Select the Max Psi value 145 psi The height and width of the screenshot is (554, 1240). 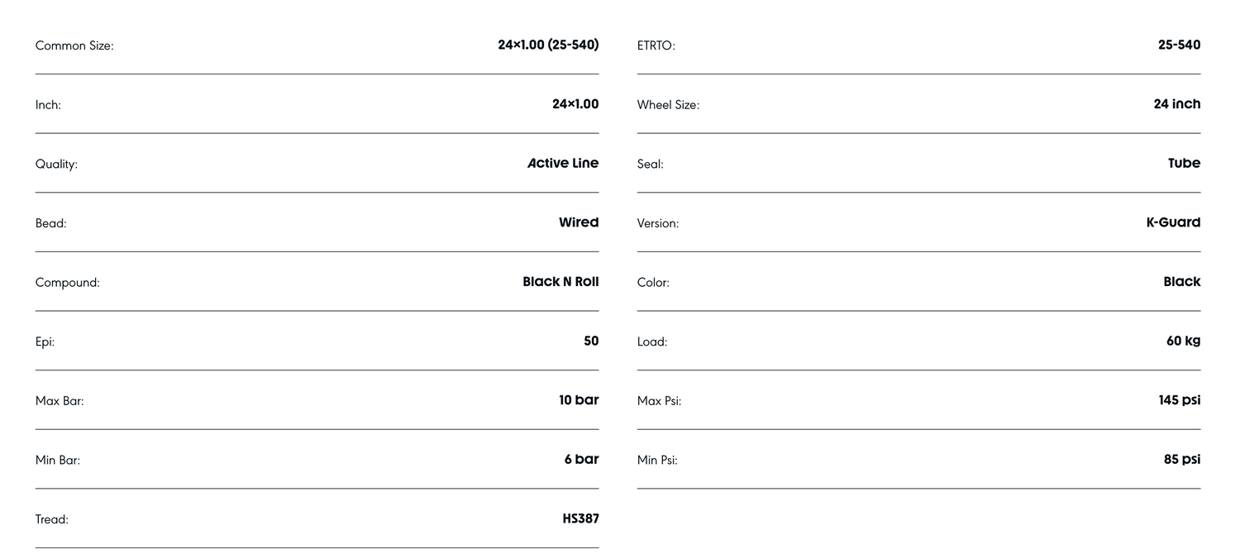[1180, 400]
